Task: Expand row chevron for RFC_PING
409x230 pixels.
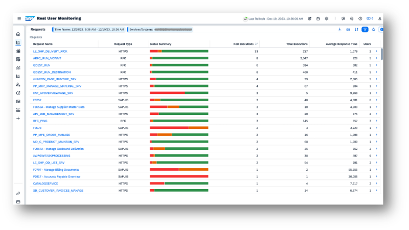Action: point(376,121)
